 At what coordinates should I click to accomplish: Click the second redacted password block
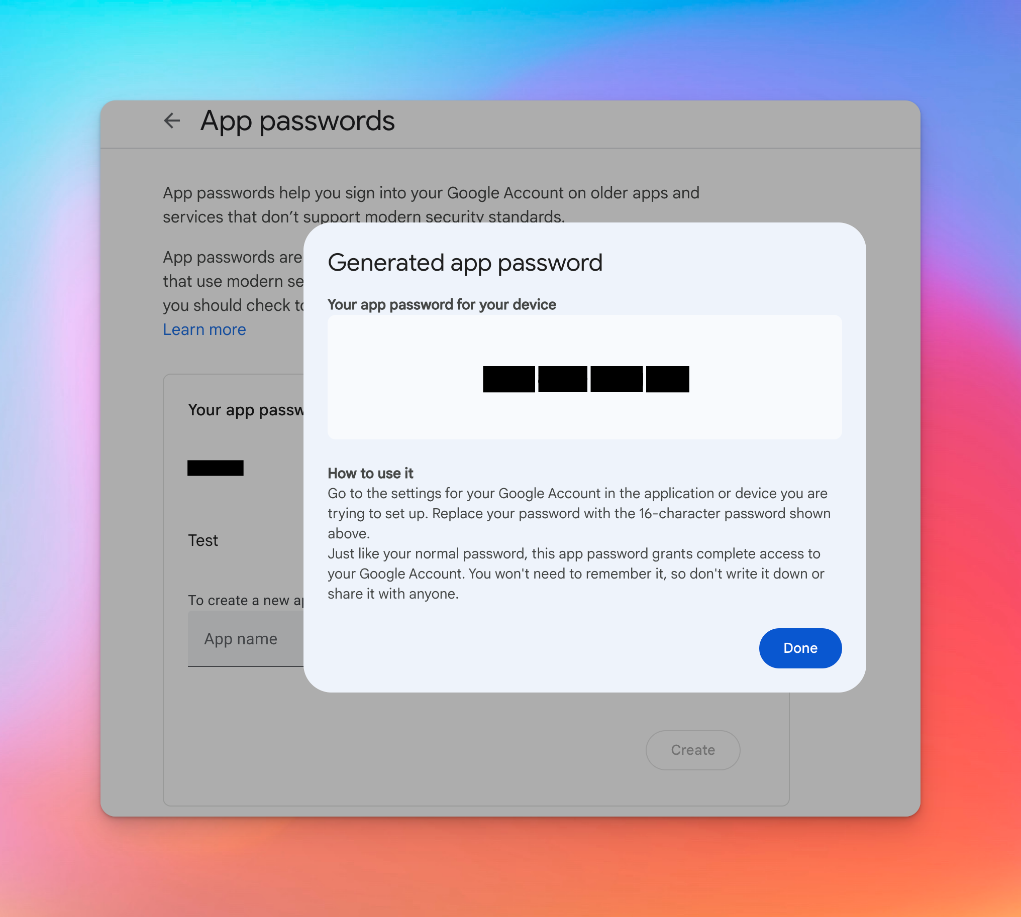(563, 379)
